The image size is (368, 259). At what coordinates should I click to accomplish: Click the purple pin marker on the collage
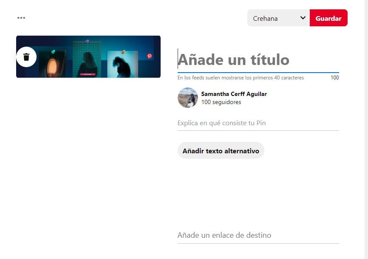tap(87, 41)
